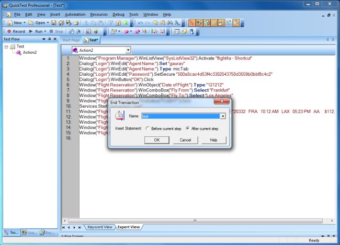340x245 pixels.
Task: Click the Ava... bottom pane tab
Action: click(29, 232)
